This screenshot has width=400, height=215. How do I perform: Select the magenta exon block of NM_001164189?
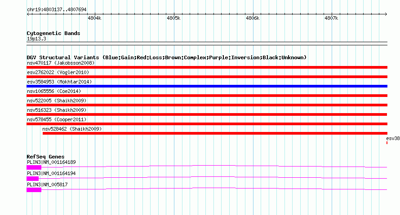pyautogui.click(x=34, y=167)
